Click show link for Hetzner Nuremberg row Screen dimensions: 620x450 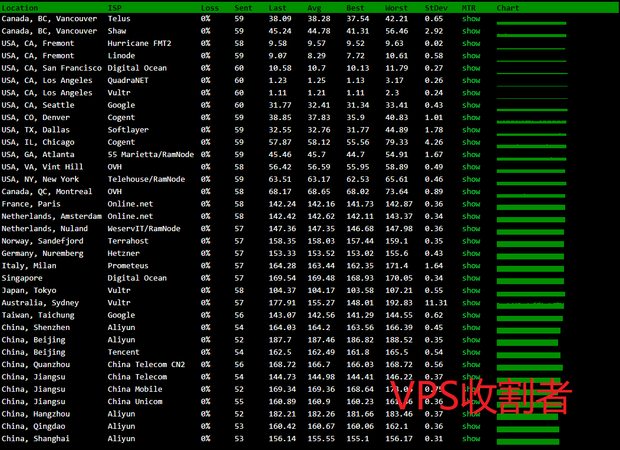pyautogui.click(x=471, y=254)
